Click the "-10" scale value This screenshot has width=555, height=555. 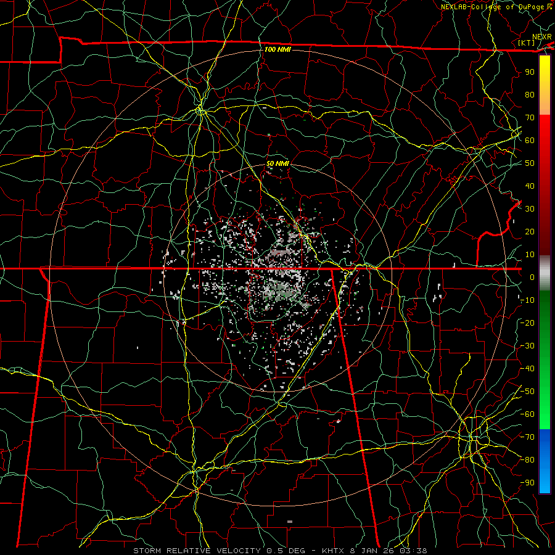tap(527, 300)
